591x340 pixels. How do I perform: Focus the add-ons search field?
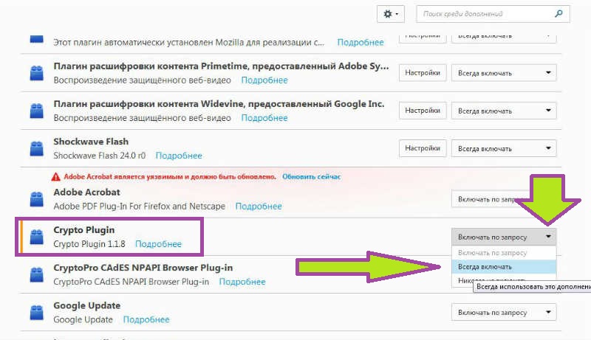click(x=486, y=14)
